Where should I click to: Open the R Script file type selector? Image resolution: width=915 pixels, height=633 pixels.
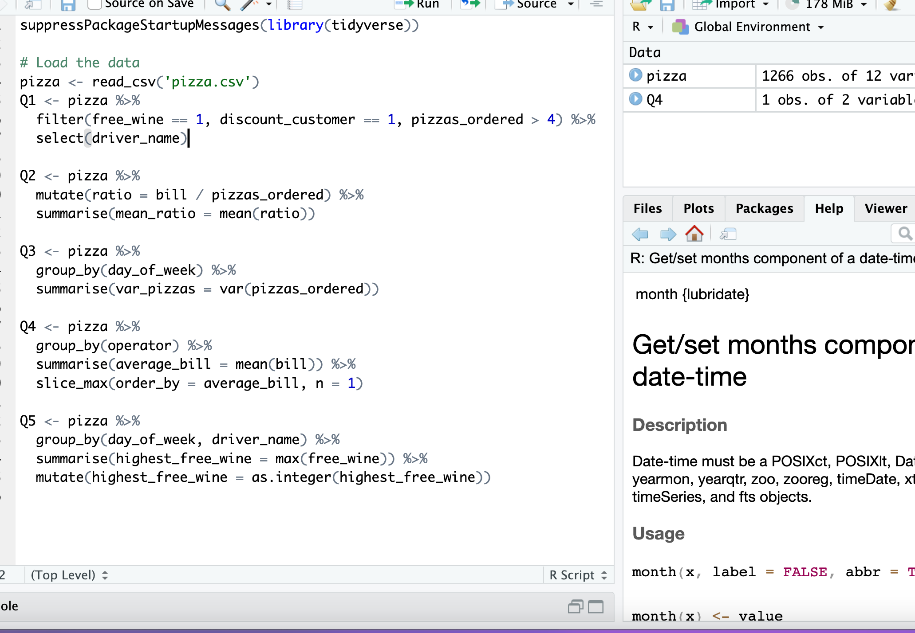tap(578, 575)
